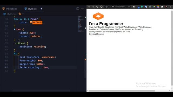View site information icon in address bar
The image size is (173, 97).
[107, 7]
